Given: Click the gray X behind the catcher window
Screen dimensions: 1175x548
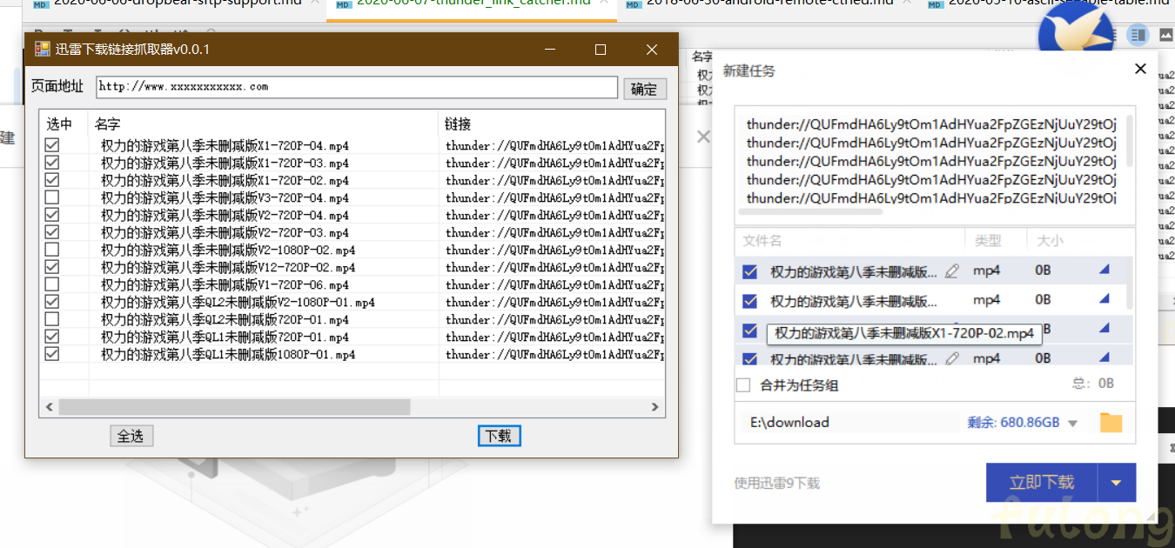Looking at the screenshot, I should point(703,137).
